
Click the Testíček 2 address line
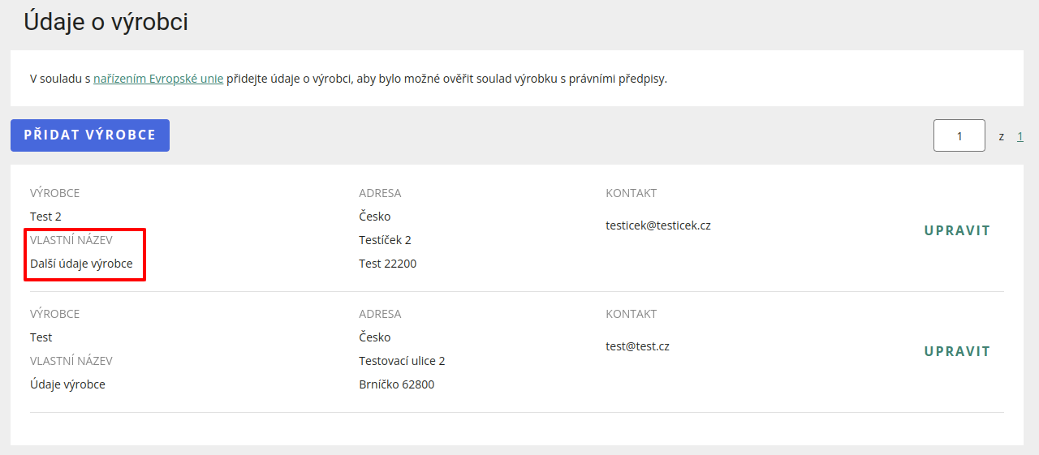tap(385, 240)
